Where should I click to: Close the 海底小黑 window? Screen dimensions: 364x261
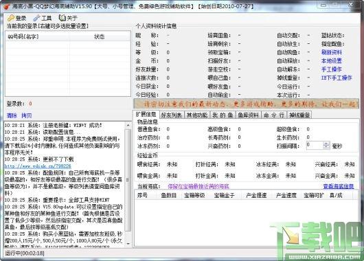(x=351, y=4)
